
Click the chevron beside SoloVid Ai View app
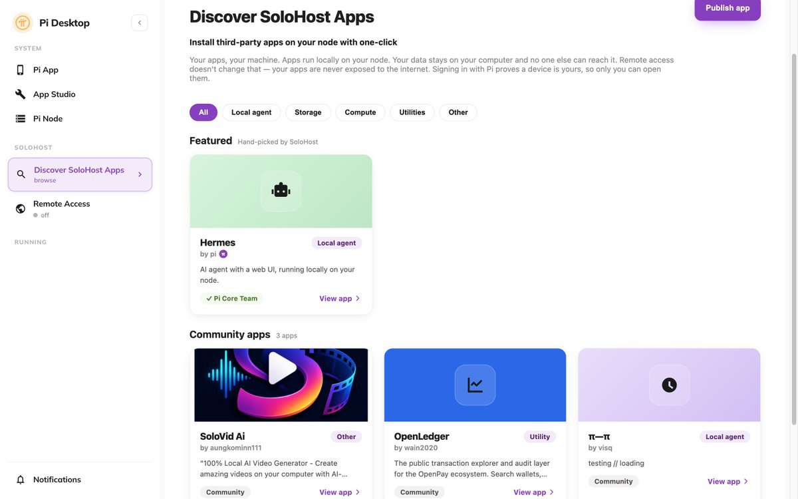pyautogui.click(x=358, y=492)
